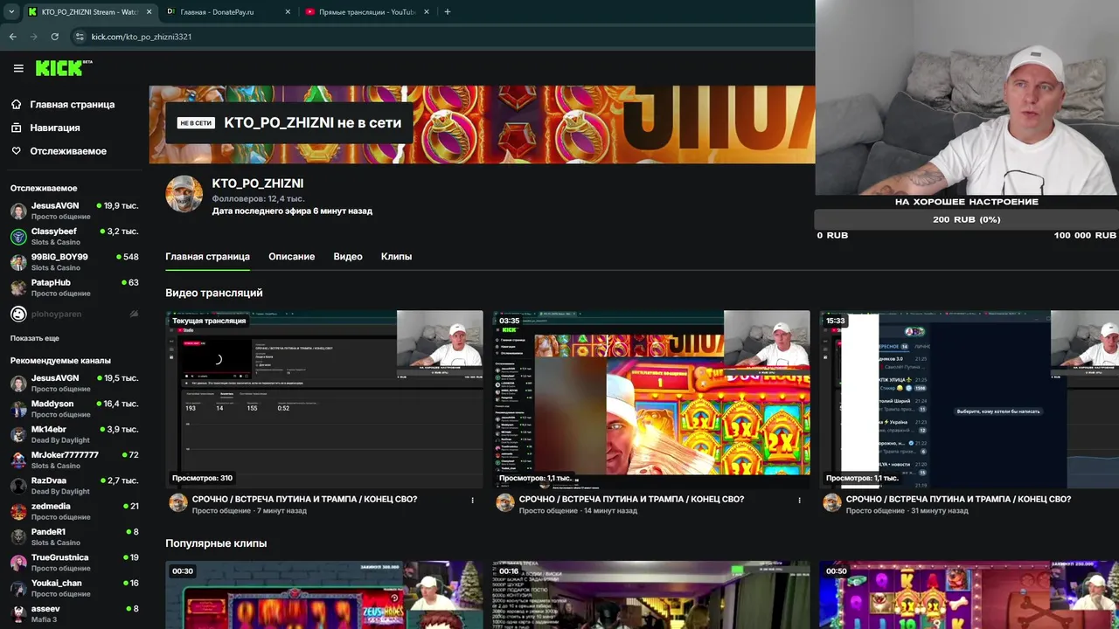This screenshot has height=629, width=1119.
Task: Click 99BIG_BOY99 avatar in followed list
Action: click(18, 262)
